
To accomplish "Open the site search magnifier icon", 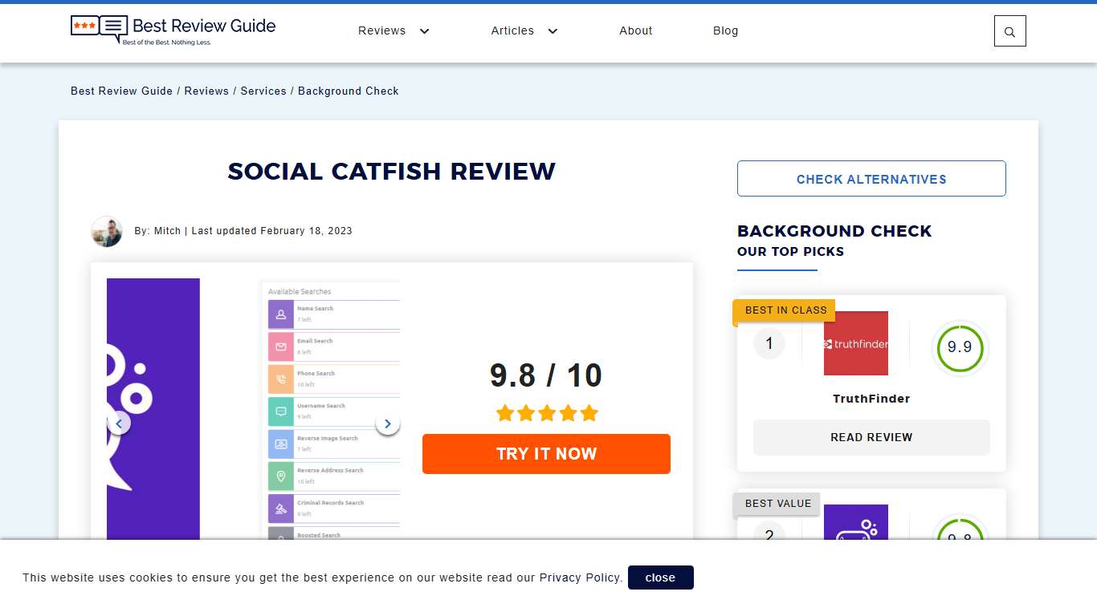I will tap(1009, 30).
